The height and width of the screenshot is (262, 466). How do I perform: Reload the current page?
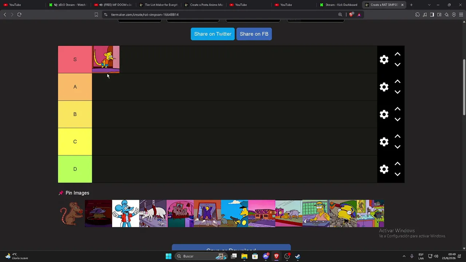point(19,15)
